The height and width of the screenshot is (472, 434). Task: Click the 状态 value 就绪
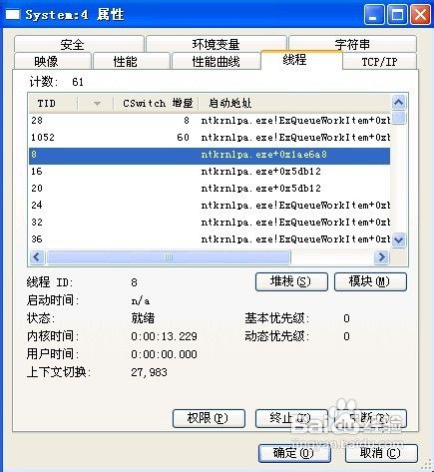click(x=143, y=318)
